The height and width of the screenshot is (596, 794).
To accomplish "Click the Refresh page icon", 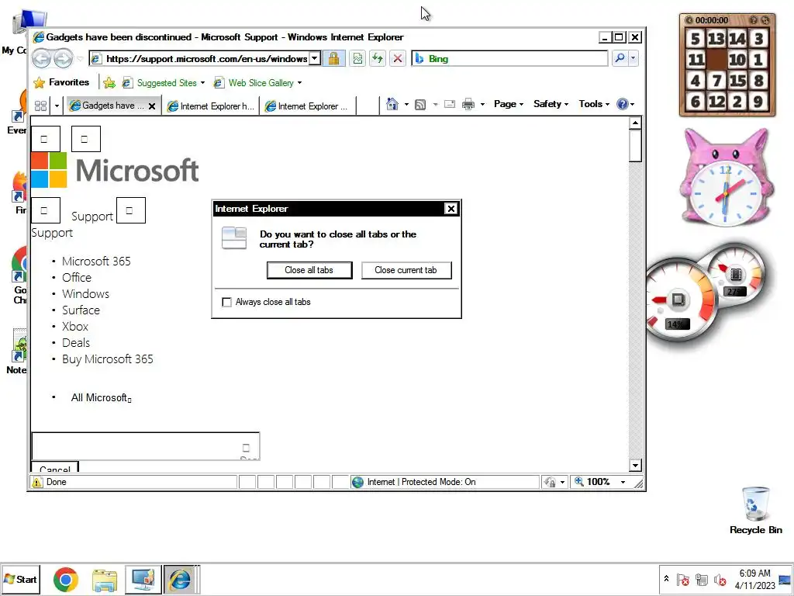I will [x=378, y=58].
